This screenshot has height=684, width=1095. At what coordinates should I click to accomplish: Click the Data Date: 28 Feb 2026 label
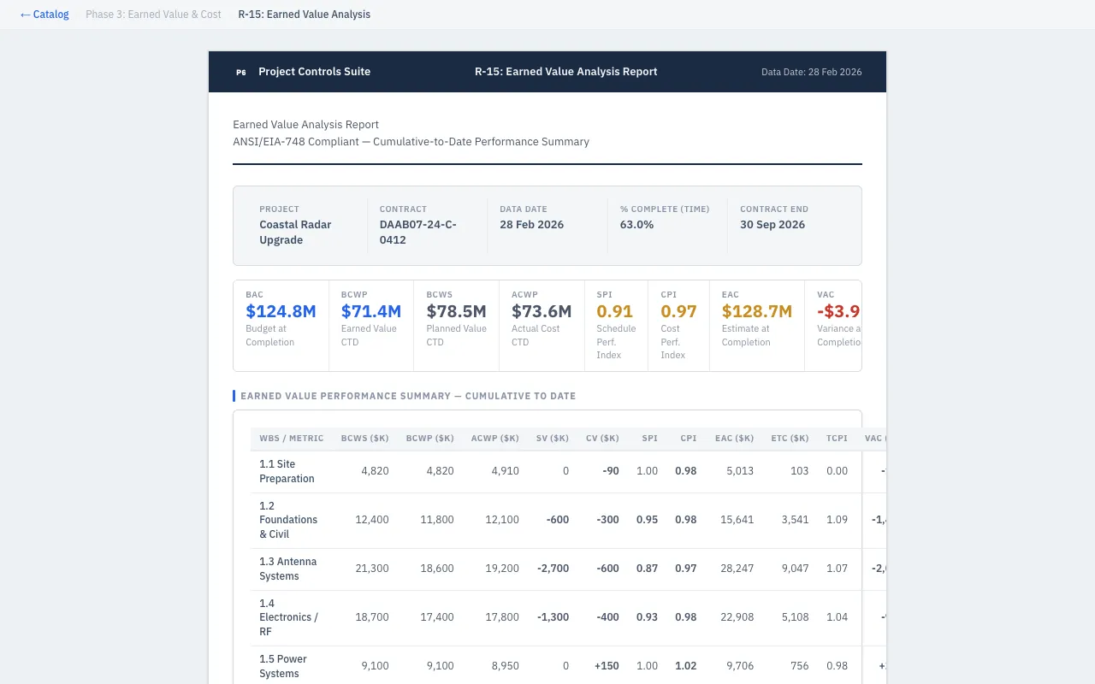[810, 72]
